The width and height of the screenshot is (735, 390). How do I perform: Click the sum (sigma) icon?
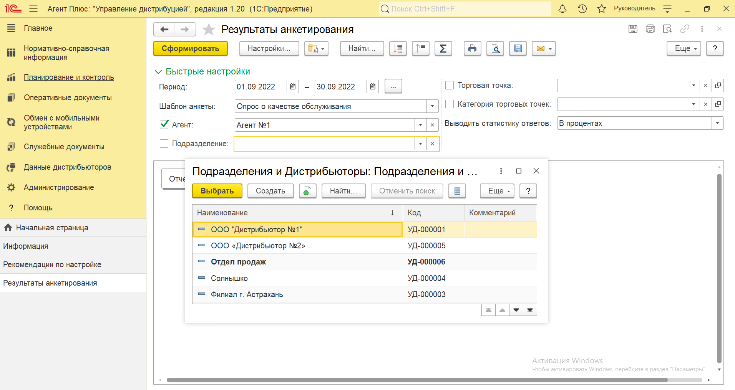[x=443, y=49]
